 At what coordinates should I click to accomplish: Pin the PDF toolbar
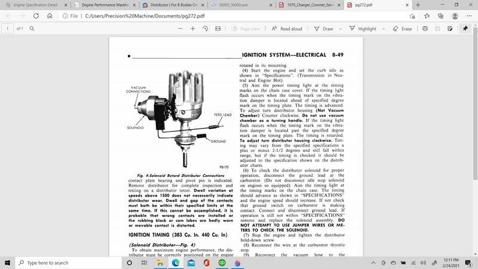point(465,28)
